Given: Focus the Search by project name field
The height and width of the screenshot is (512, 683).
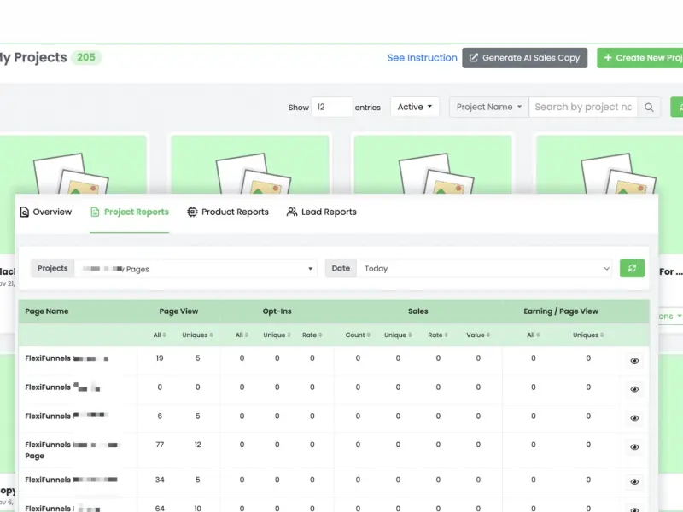Looking at the screenshot, I should (x=583, y=108).
